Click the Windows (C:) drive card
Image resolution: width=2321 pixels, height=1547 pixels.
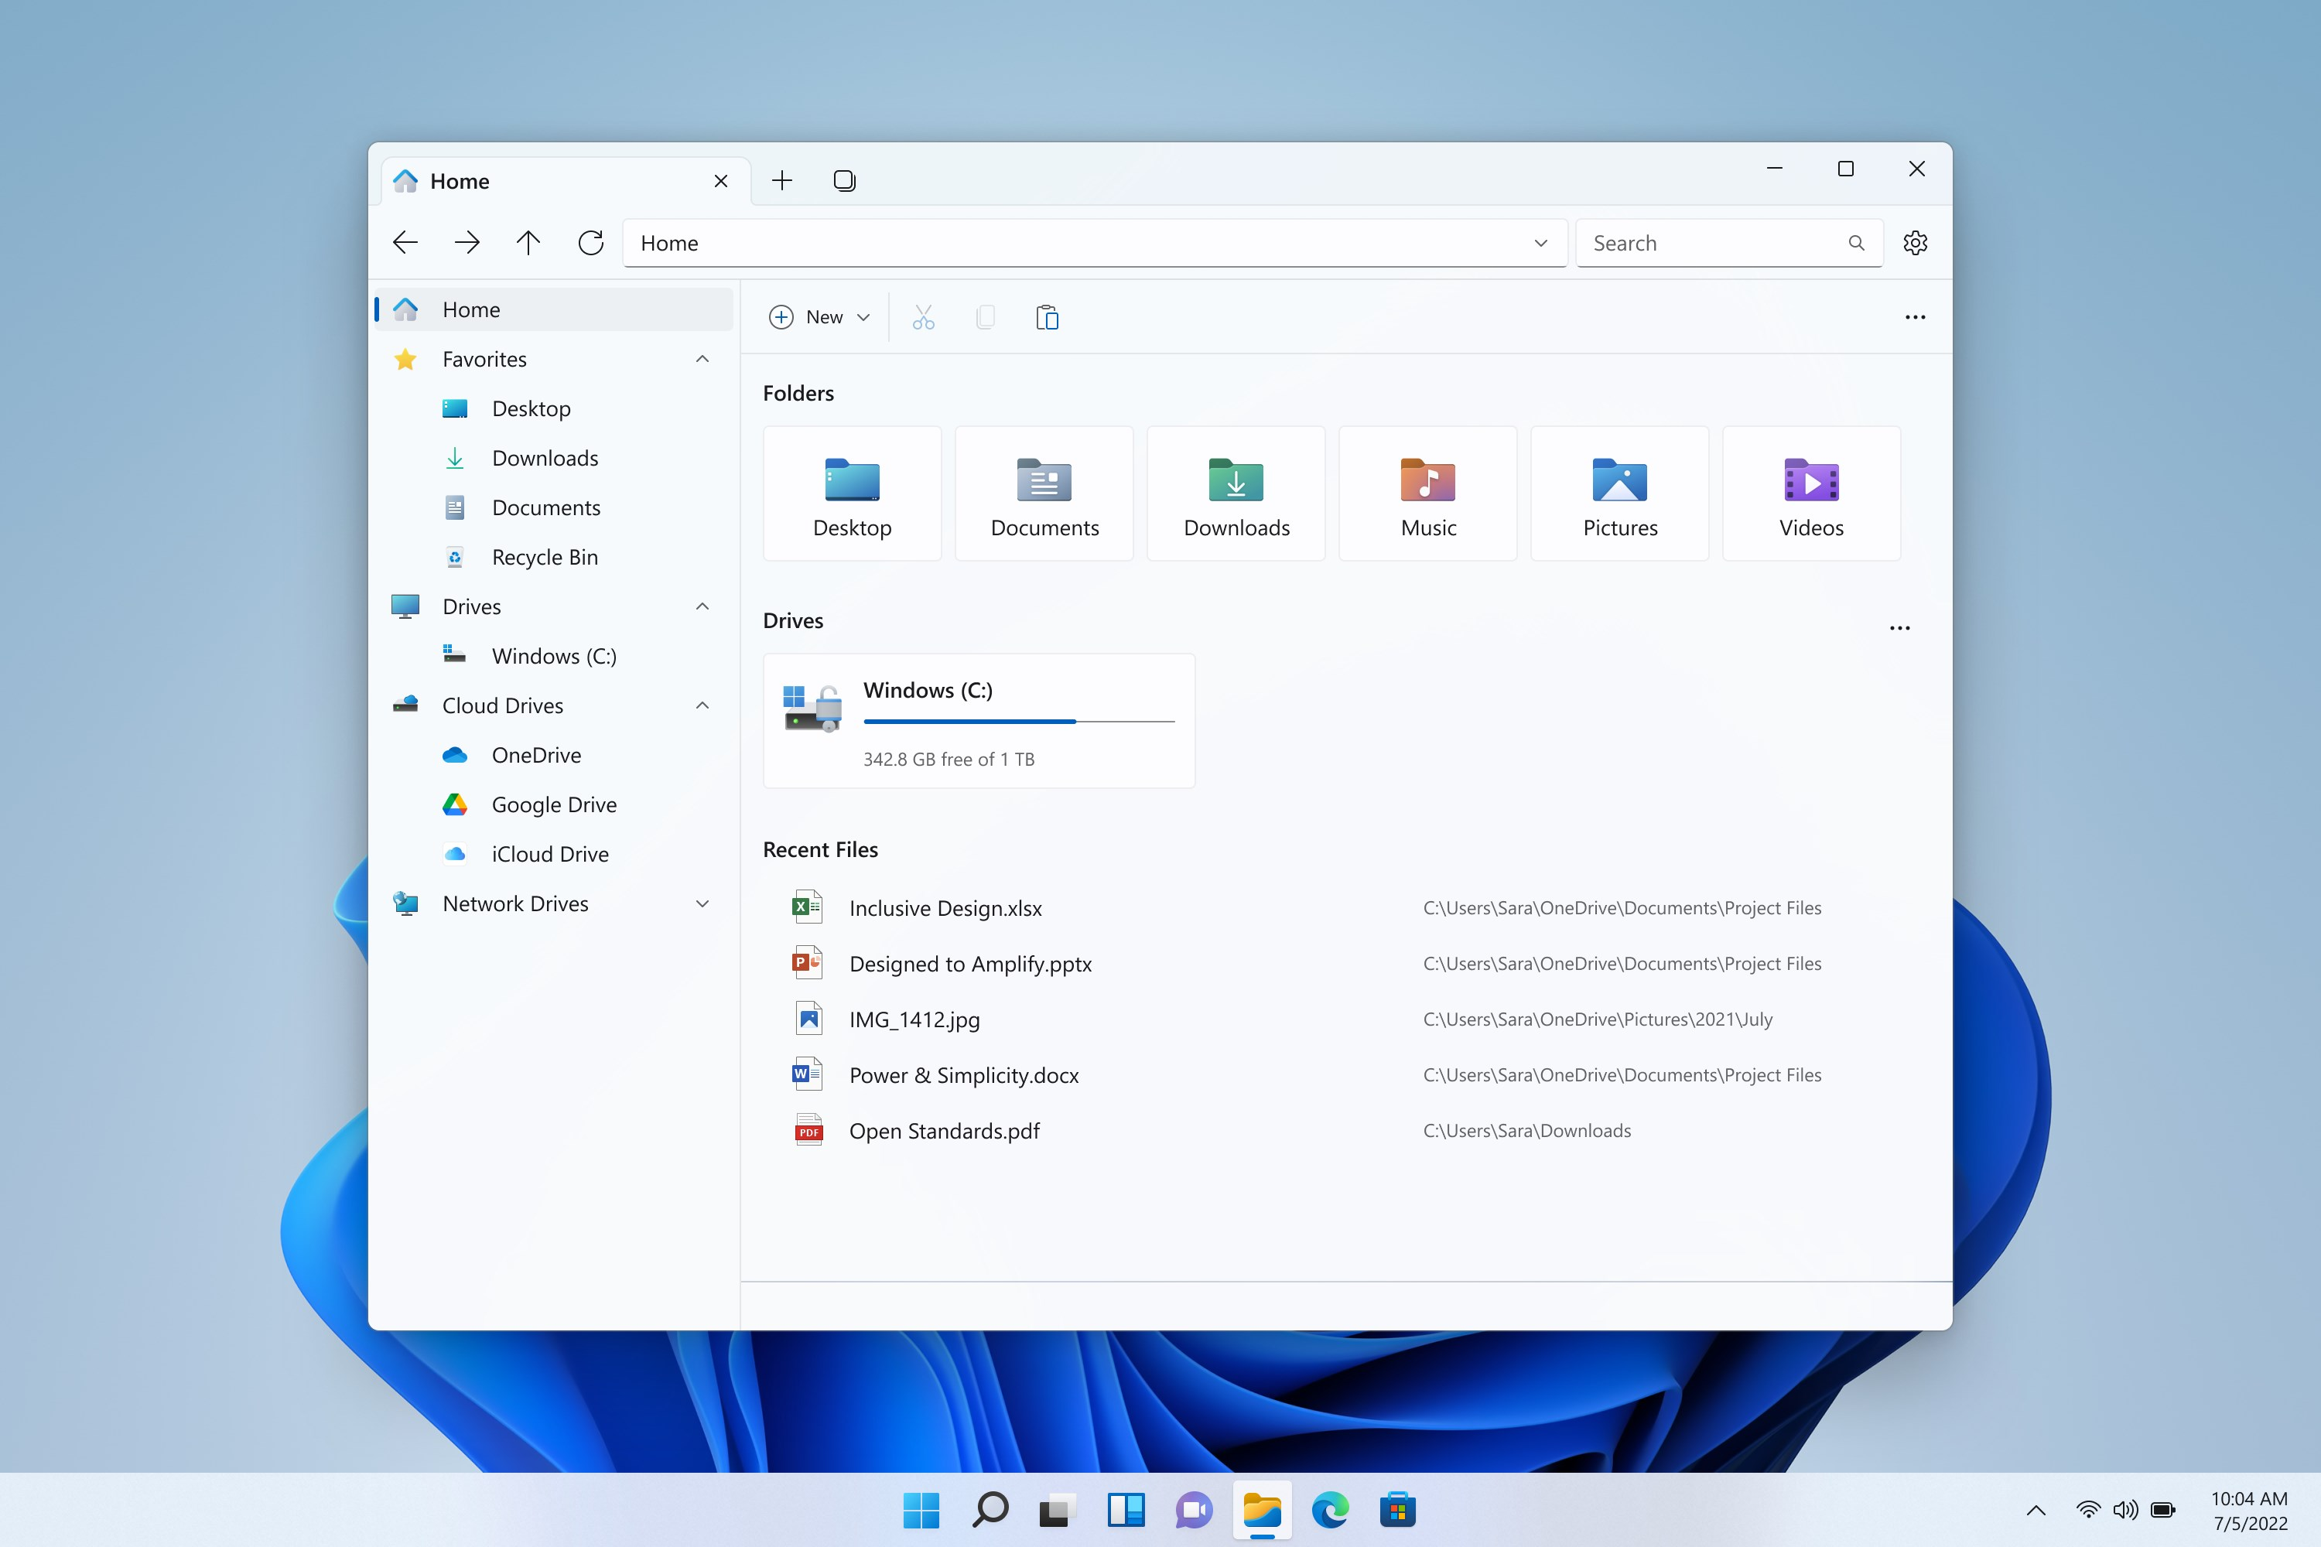[978, 721]
